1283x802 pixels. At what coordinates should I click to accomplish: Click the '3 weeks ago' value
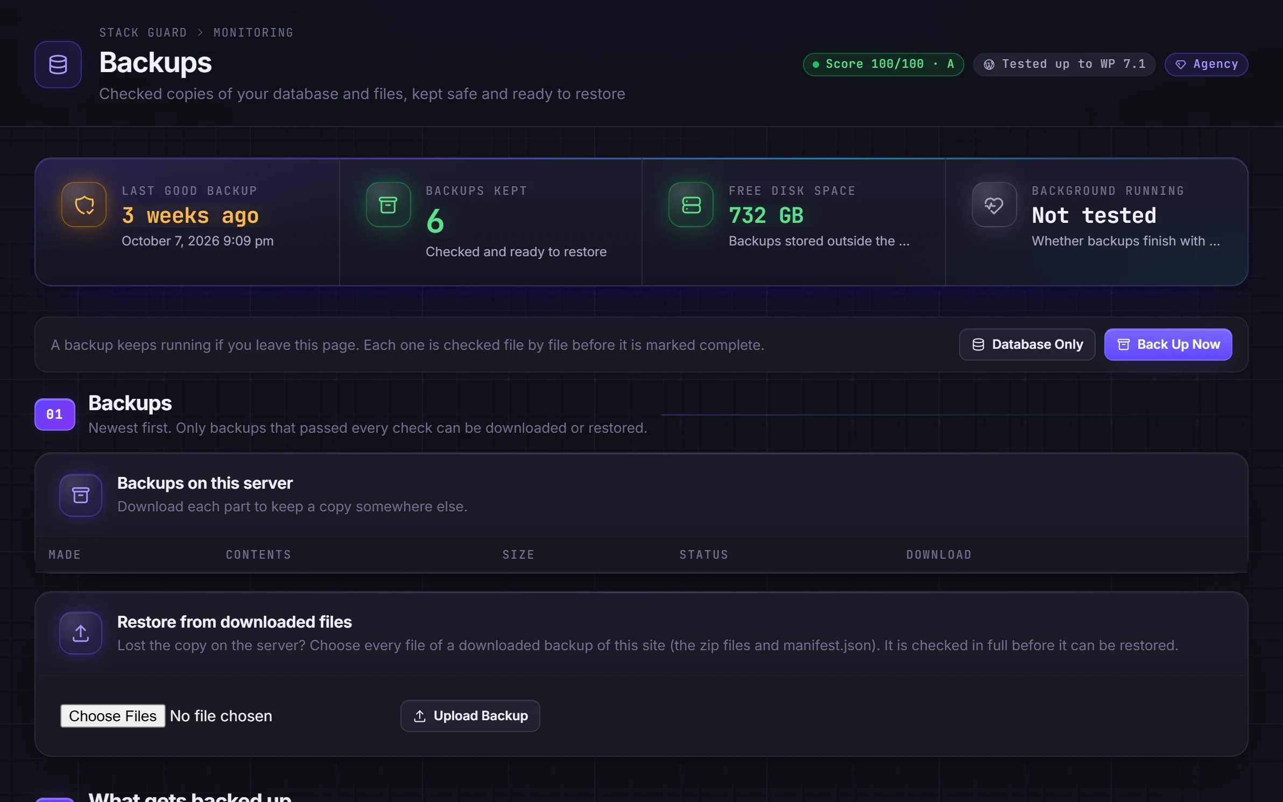tap(190, 215)
